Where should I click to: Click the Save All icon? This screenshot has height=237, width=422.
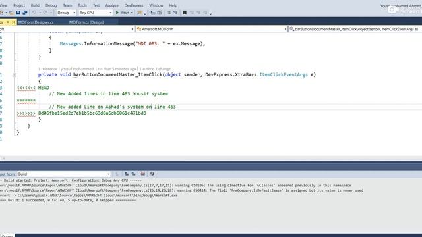(x=25, y=13)
